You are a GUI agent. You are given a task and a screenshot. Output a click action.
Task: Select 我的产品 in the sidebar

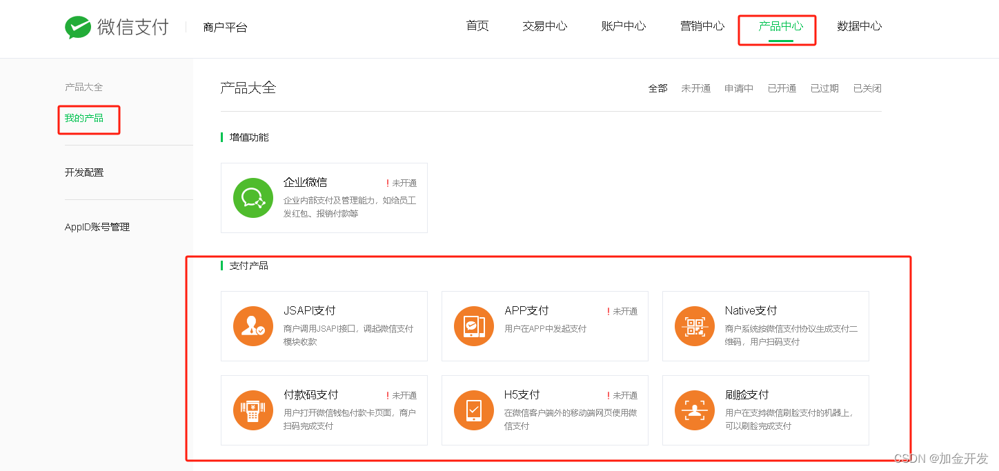(x=84, y=118)
